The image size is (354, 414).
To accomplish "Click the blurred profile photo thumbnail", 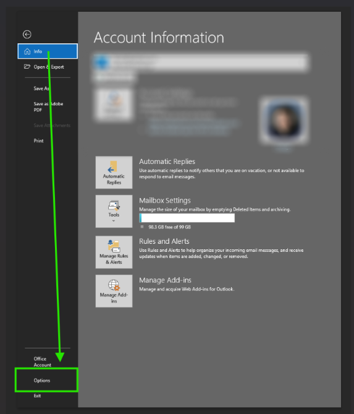I will click(x=284, y=121).
